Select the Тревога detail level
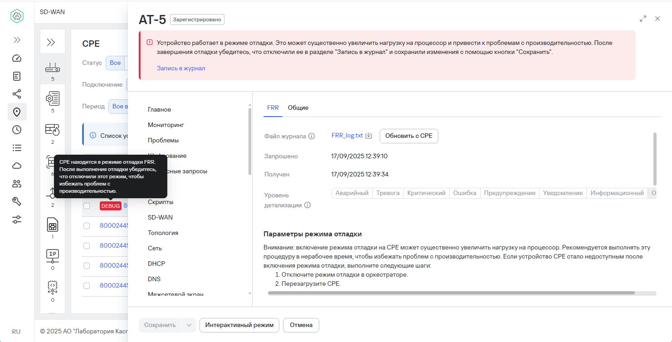672x342 pixels. pos(388,193)
